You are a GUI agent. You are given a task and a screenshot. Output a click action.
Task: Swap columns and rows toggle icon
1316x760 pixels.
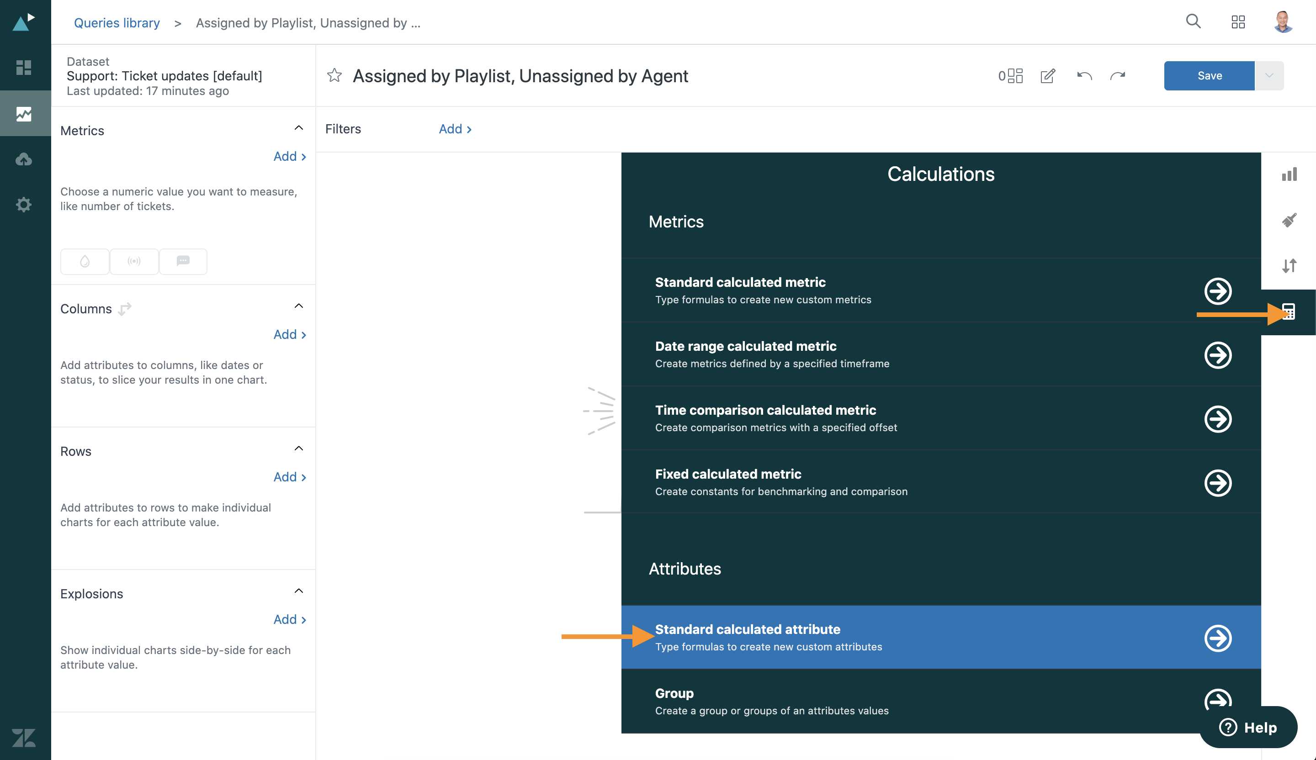[125, 309]
